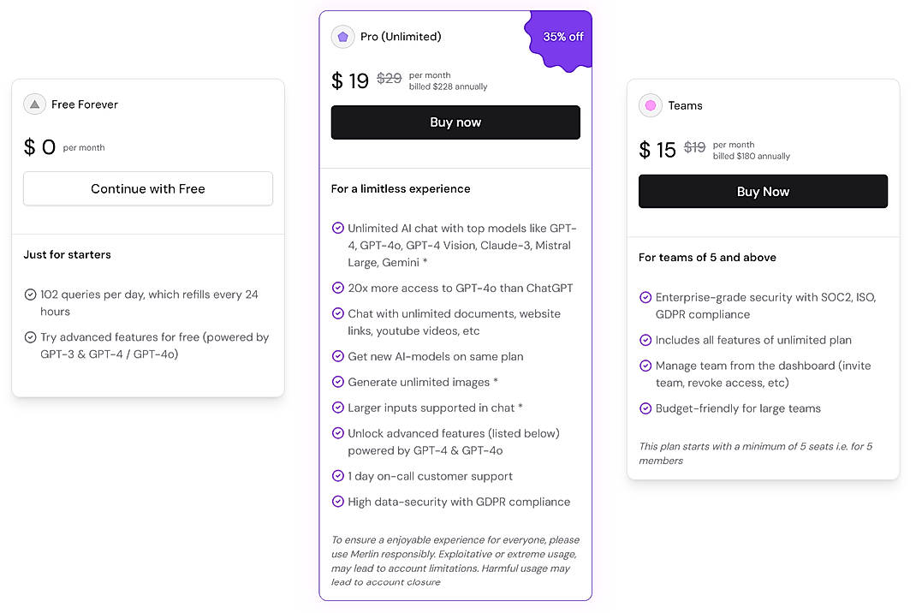Viewport: 916px width, 613px height.
Task: Click the checkmark beside 'Budget-friendly for large teams'
Action: point(645,408)
